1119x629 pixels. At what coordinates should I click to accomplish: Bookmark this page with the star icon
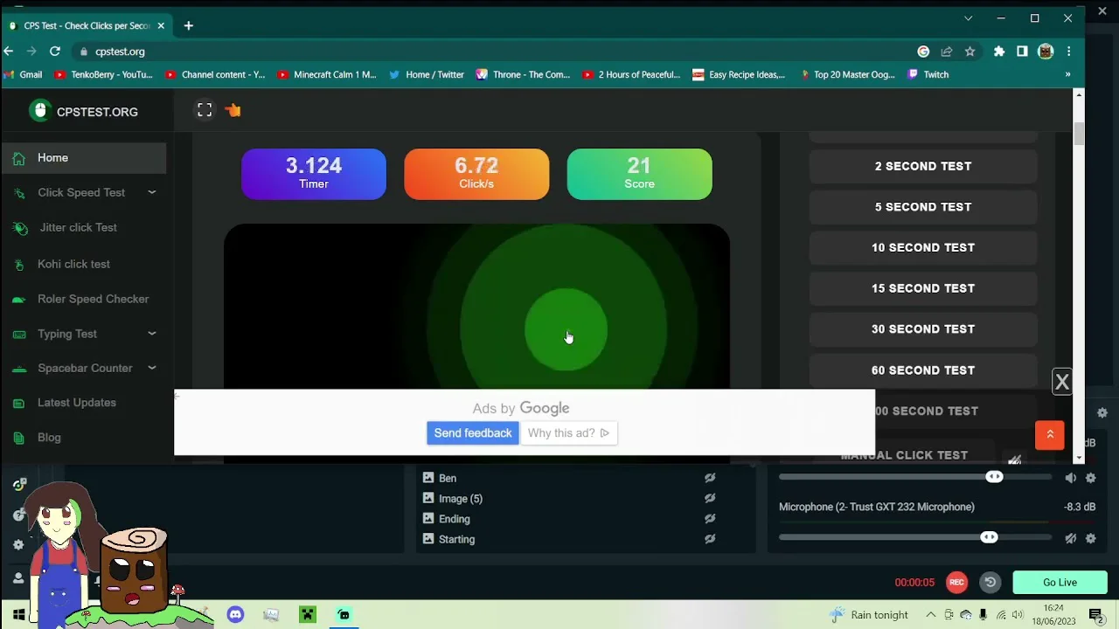pyautogui.click(x=970, y=52)
